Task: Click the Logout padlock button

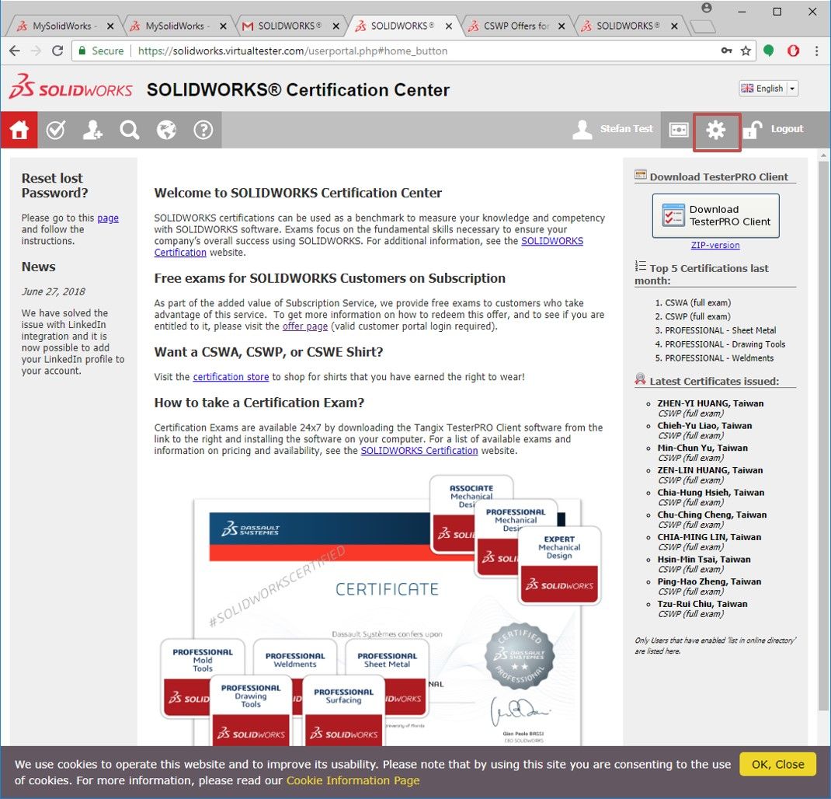Action: click(774, 130)
